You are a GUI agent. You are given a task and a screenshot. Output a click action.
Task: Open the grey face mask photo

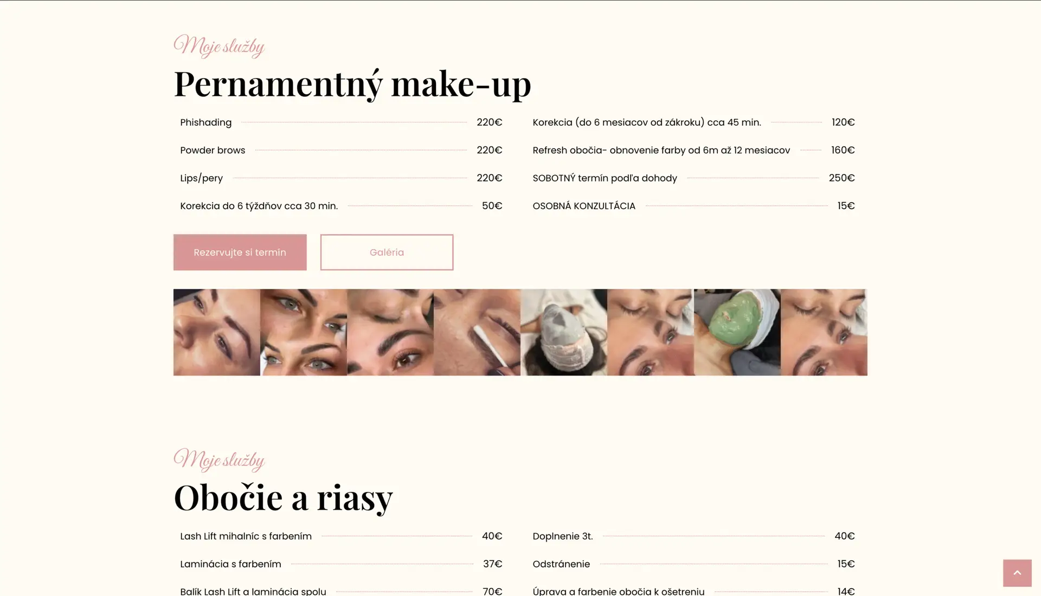(x=564, y=332)
